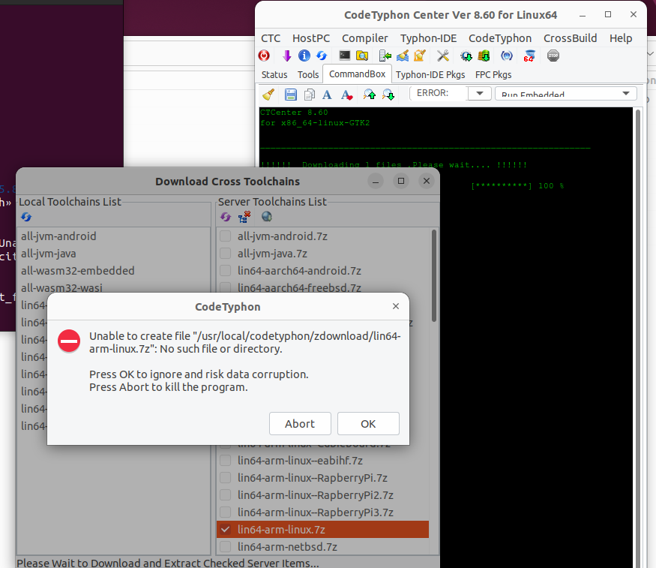Screen dimensions: 656x568
Task: Click the ERROR: search input field
Action: pos(439,93)
